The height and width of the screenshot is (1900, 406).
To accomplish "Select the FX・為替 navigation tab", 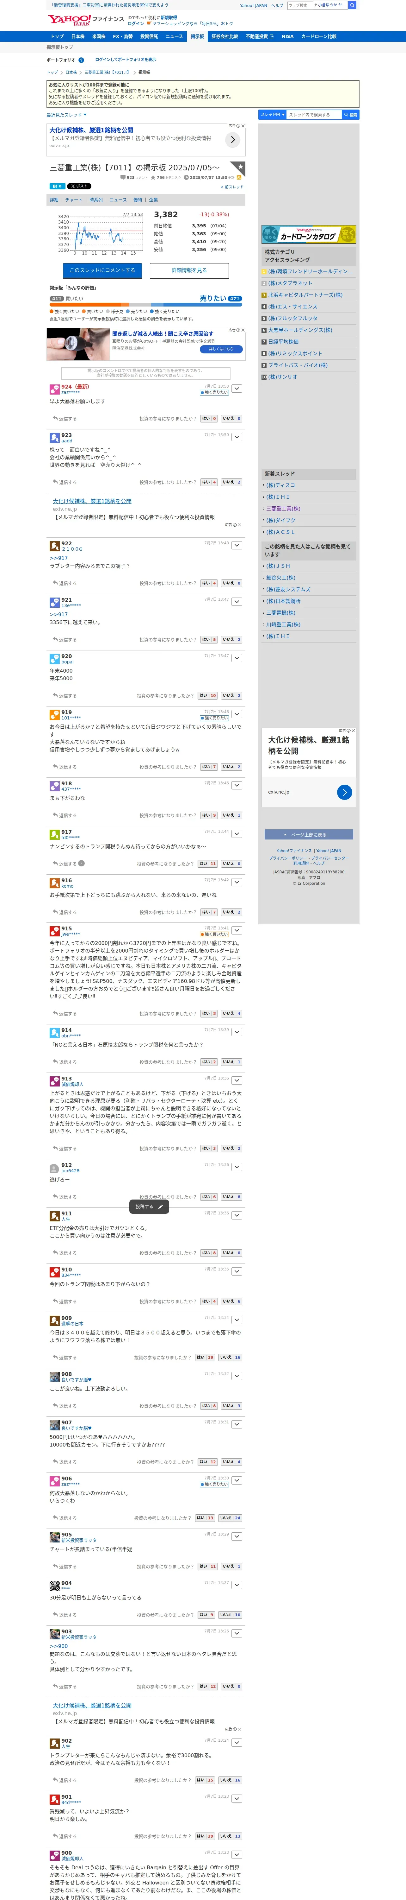I will [122, 36].
